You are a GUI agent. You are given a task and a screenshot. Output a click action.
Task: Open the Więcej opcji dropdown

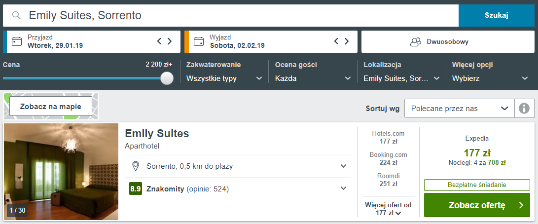[x=490, y=78]
